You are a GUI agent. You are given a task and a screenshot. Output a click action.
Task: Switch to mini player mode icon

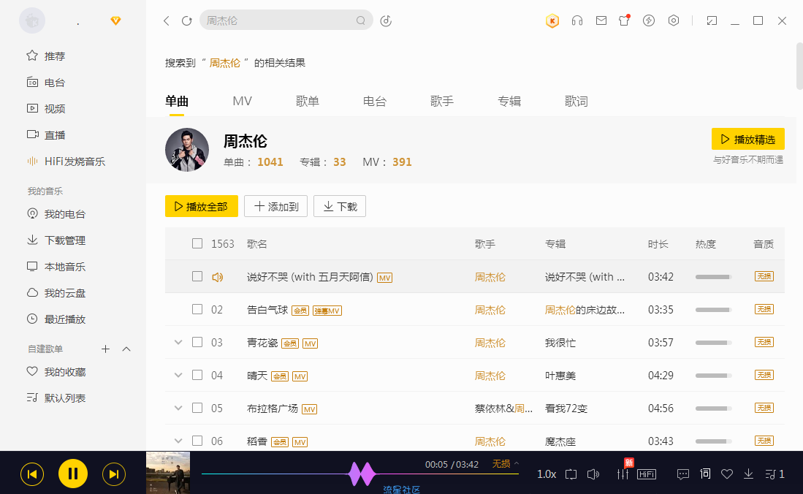coord(712,20)
